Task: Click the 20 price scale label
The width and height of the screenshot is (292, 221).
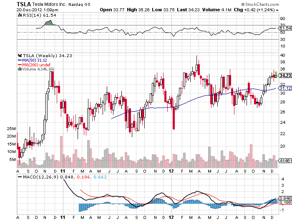Action: tap(282, 146)
